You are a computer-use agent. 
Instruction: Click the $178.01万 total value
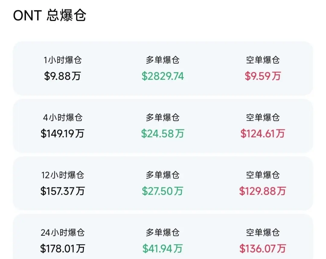[62, 248]
